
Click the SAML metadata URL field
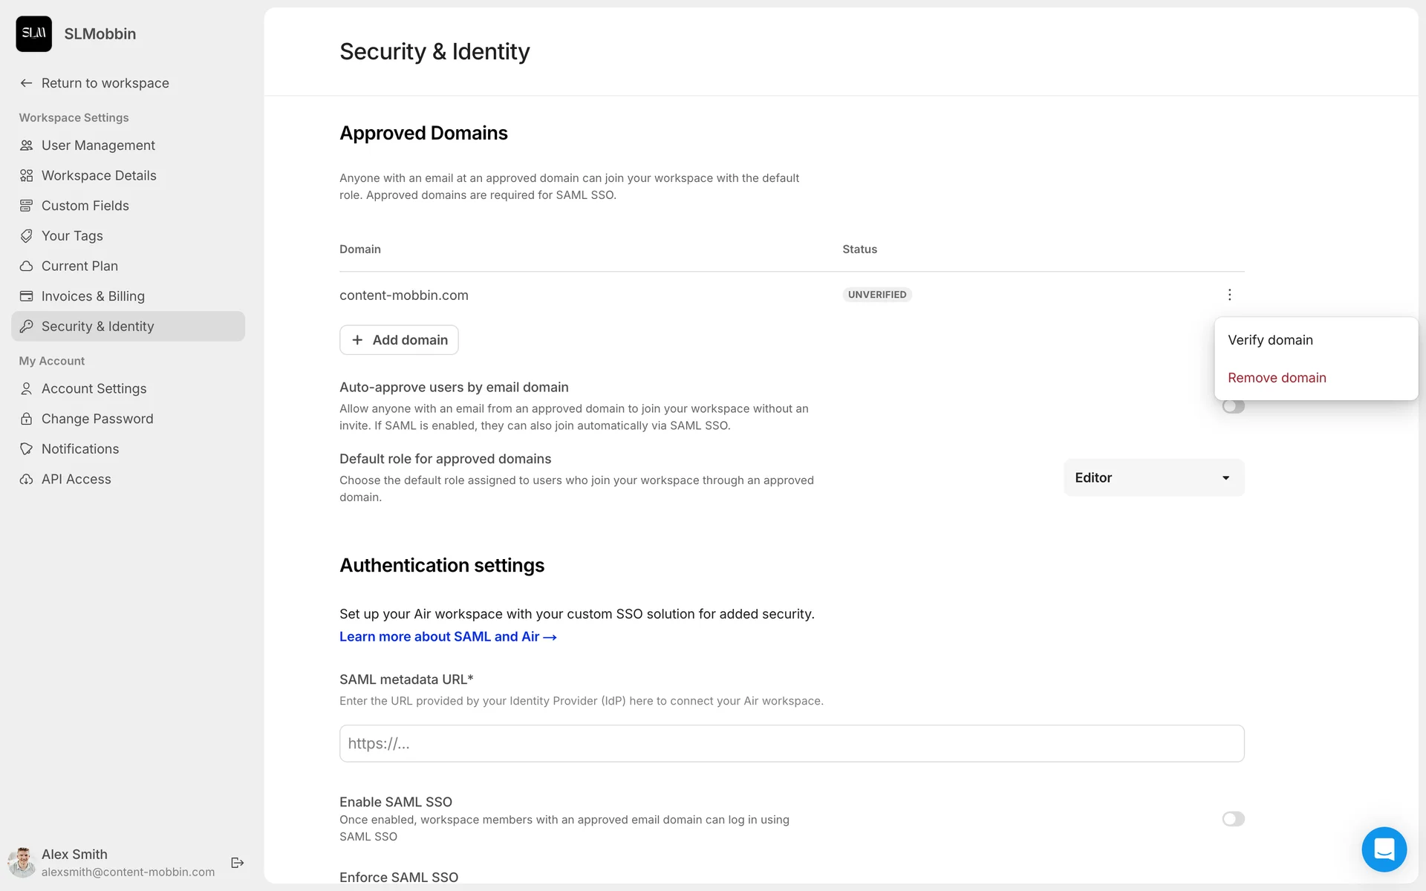pyautogui.click(x=791, y=743)
